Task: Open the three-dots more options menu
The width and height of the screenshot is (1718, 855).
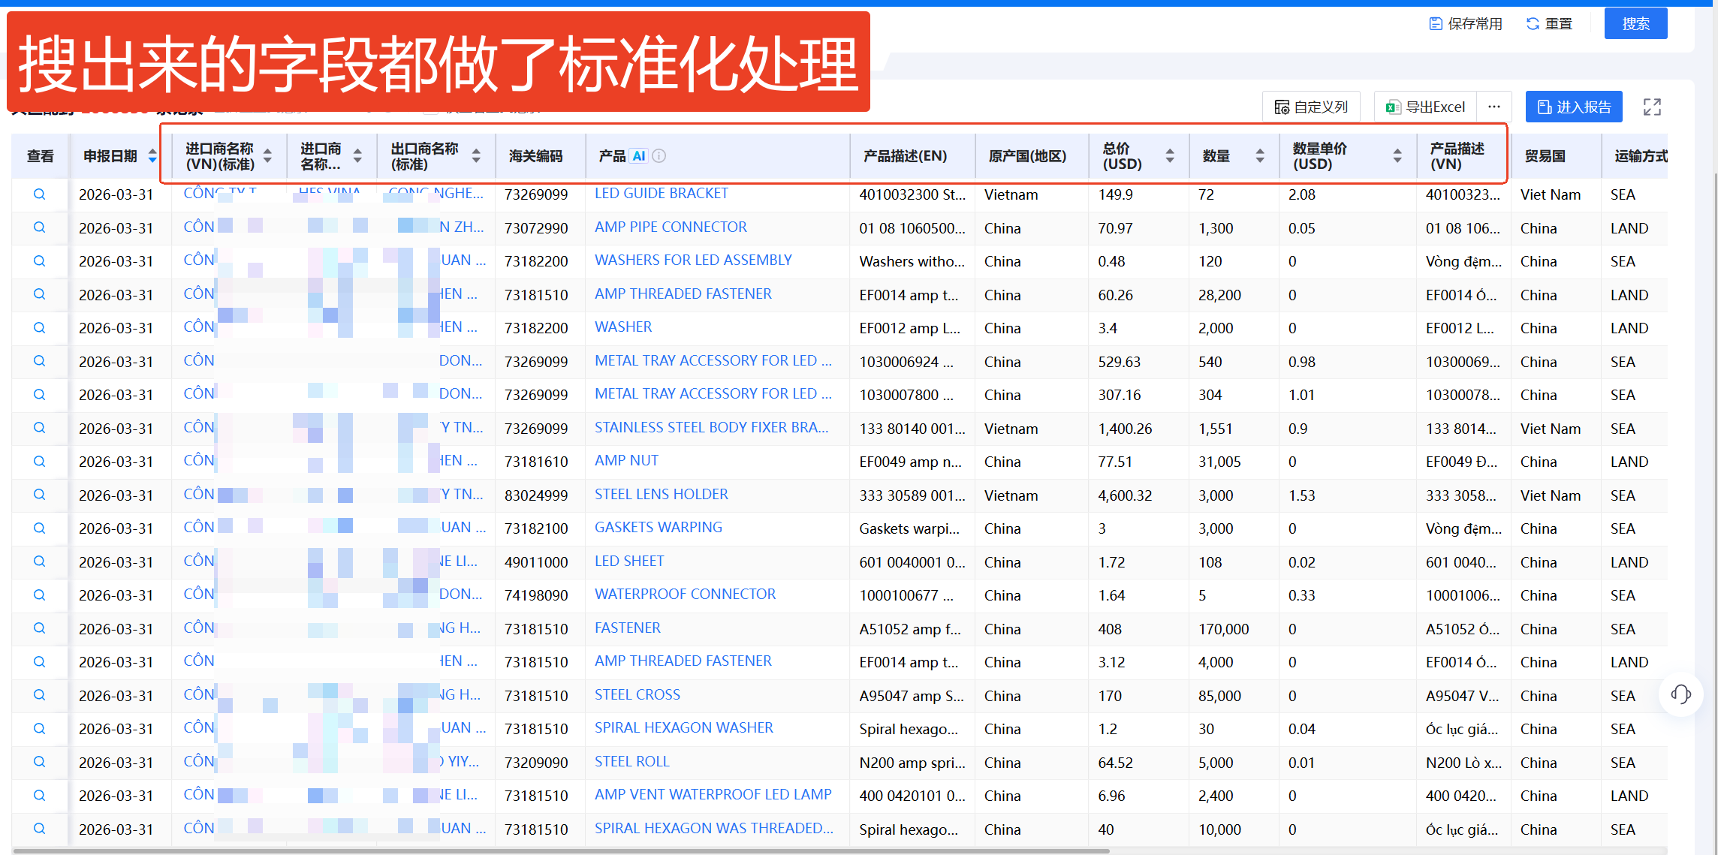Action: (x=1493, y=107)
